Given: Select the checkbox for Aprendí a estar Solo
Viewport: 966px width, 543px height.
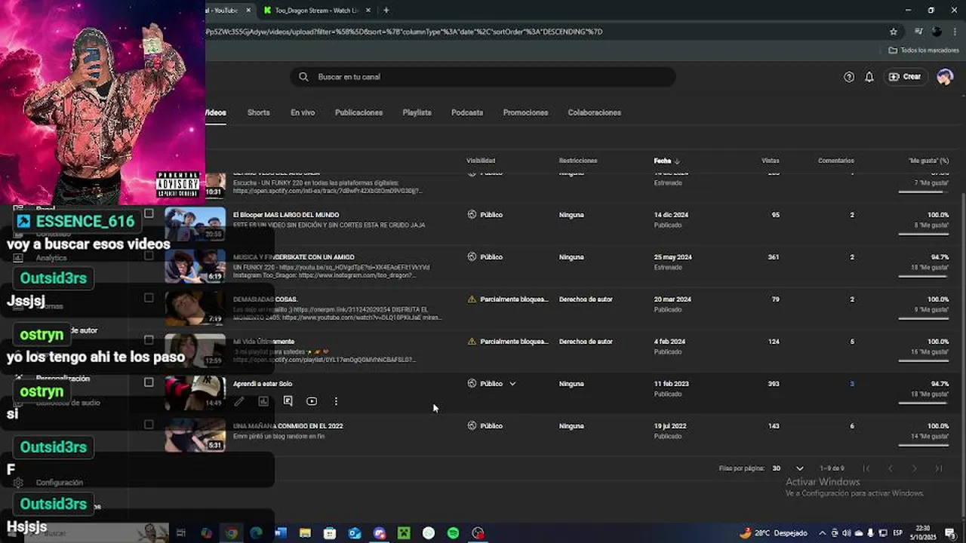Looking at the screenshot, I should [x=149, y=382].
